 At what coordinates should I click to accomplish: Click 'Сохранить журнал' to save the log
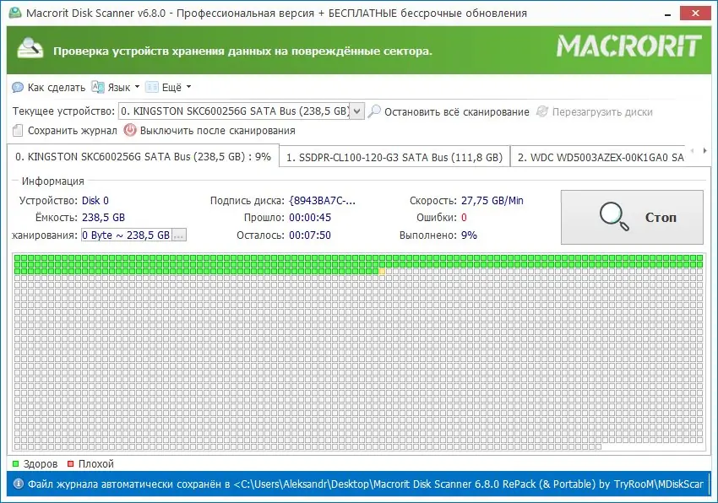coord(73,131)
